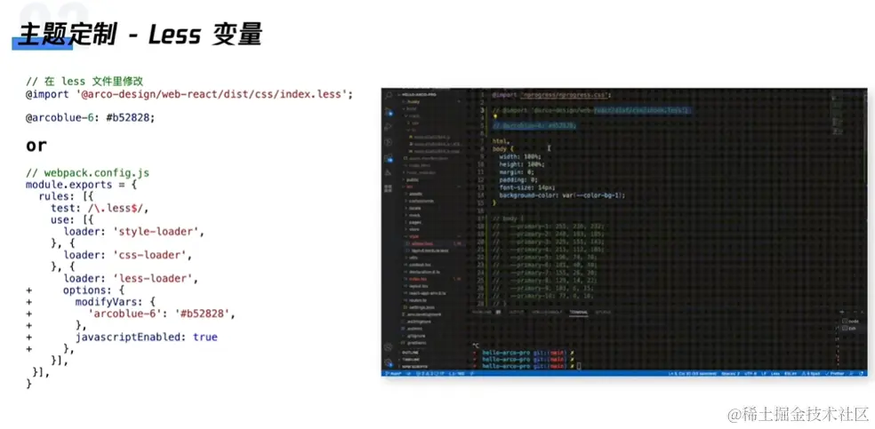Click slide comment '// webpack.config.js'
The height and width of the screenshot is (429, 875).
pos(88,172)
